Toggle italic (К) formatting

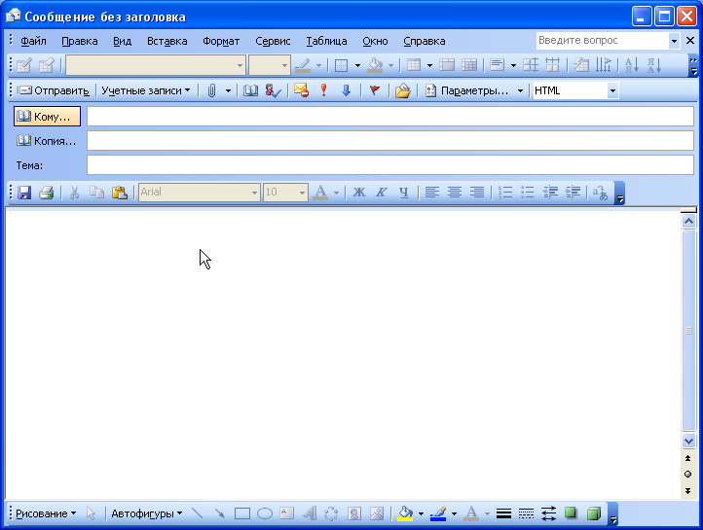381,193
